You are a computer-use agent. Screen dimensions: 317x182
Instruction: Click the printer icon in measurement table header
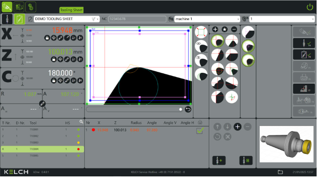pyautogui.click(x=200, y=122)
